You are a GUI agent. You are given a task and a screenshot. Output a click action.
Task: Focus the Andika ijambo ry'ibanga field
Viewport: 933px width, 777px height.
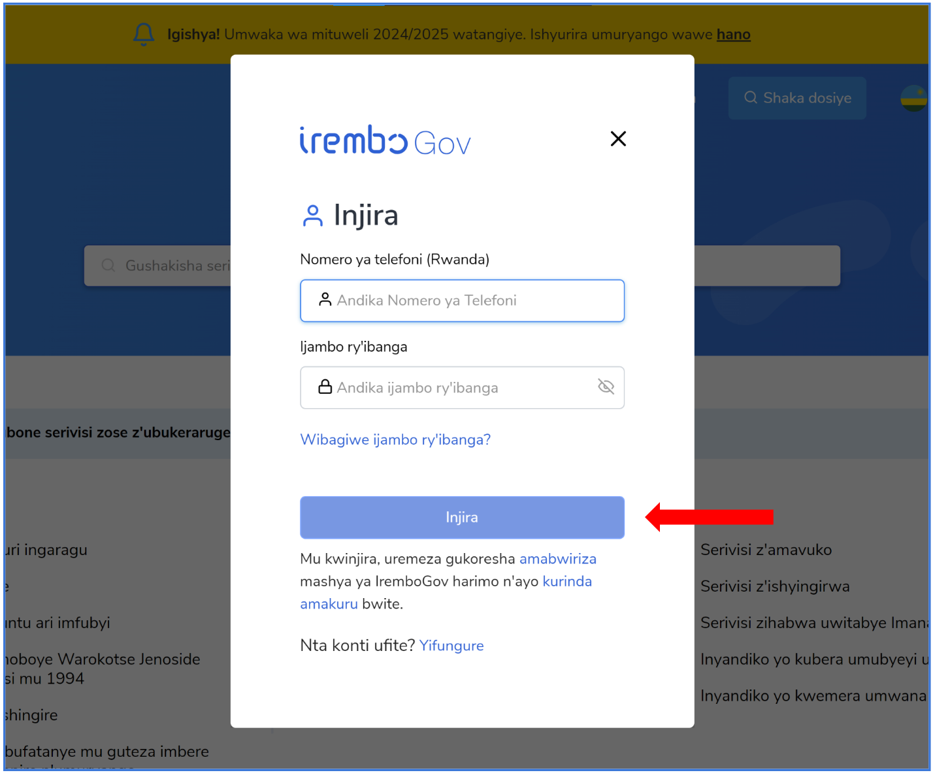462,387
